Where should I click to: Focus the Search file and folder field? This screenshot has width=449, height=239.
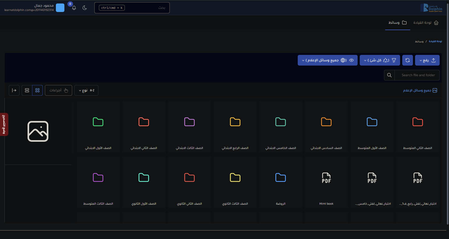418,75
